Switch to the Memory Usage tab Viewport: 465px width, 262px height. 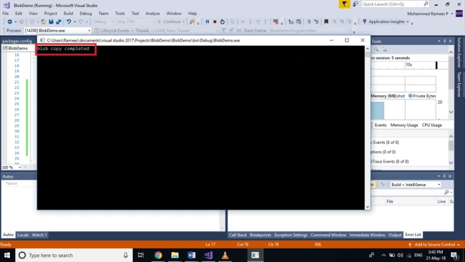point(404,125)
